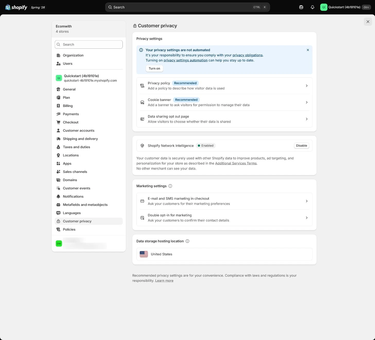Click the Data storage hosting location info icon
This screenshot has height=340, width=375.
click(187, 241)
